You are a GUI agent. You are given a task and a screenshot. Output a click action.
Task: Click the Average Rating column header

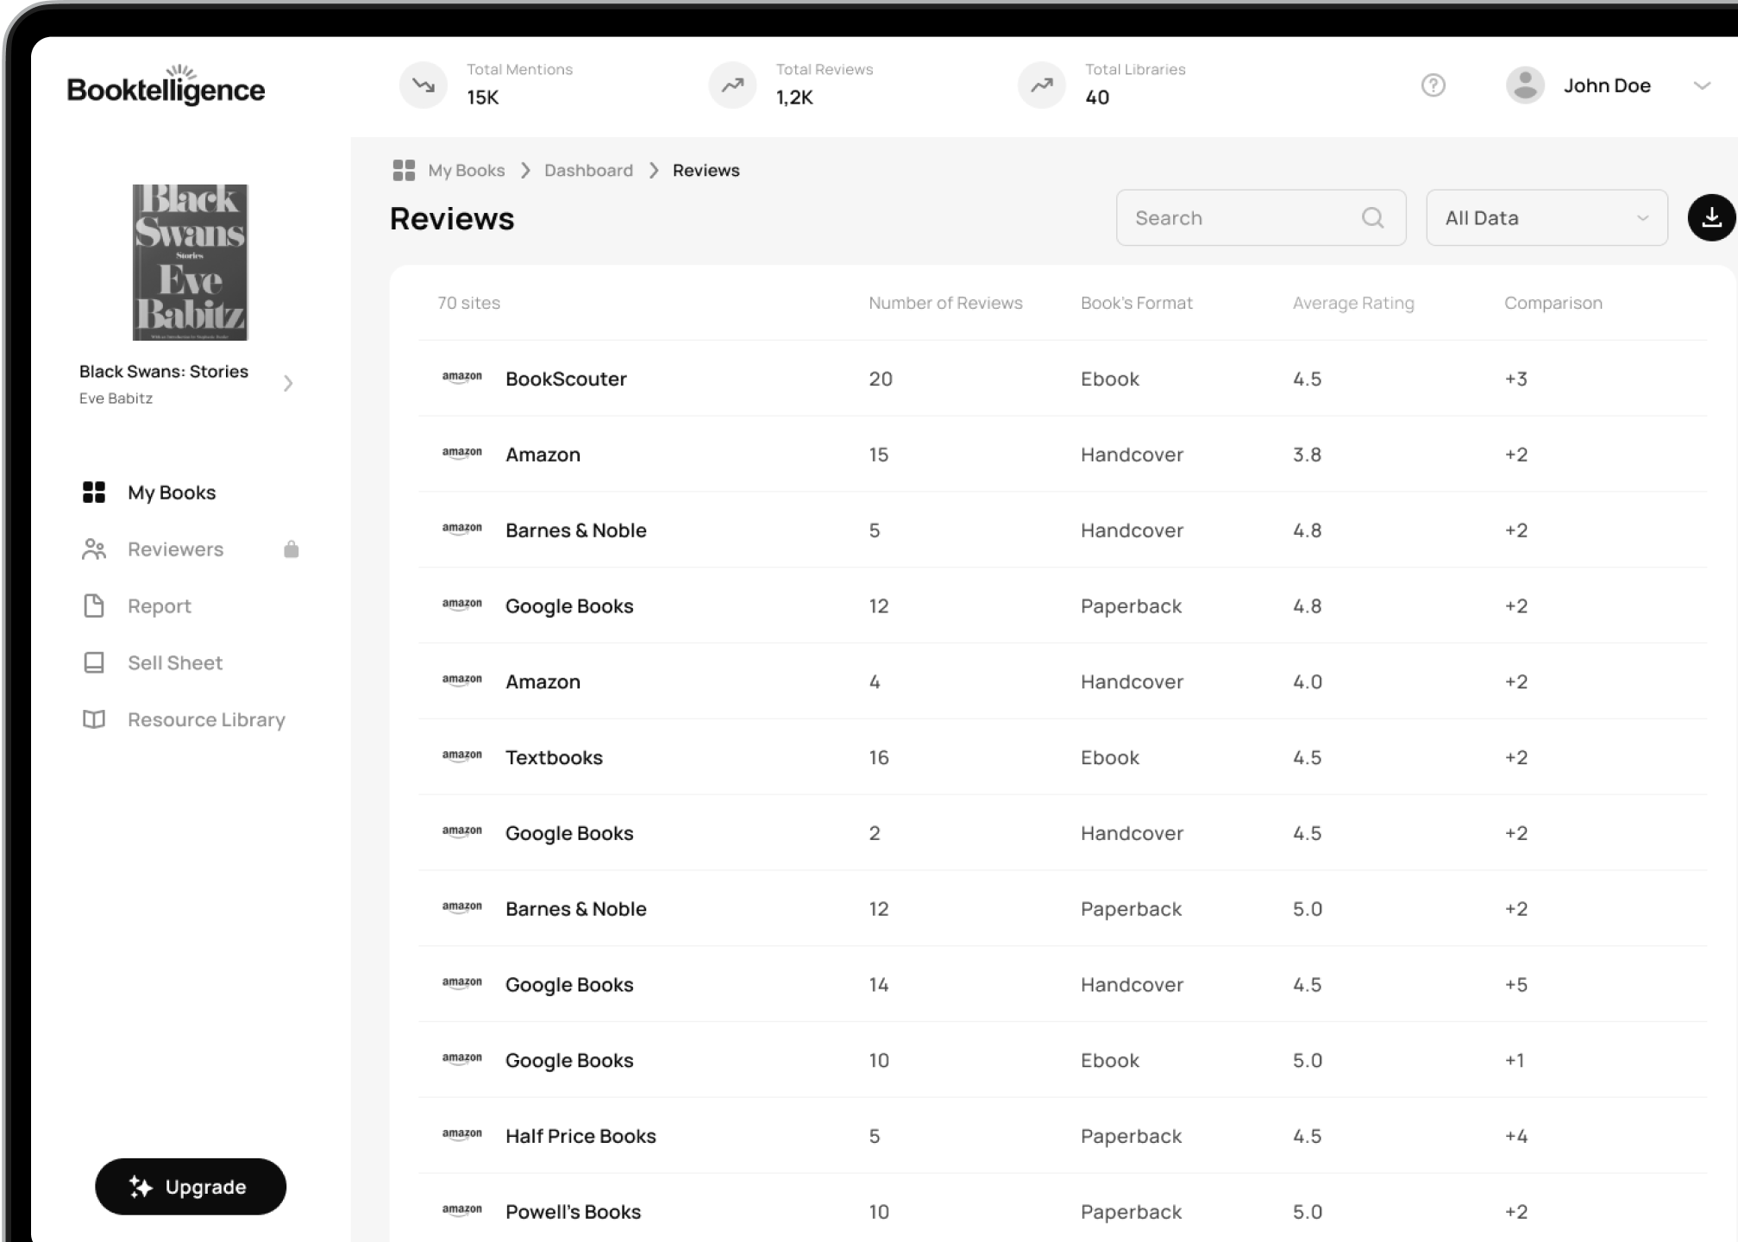point(1353,303)
